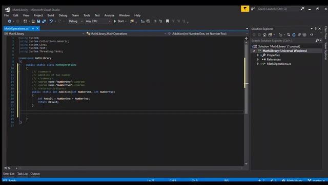This screenshot has width=328, height=185.
Task: Click the Collapse All icon in Solution Explorer
Action: 299,35
